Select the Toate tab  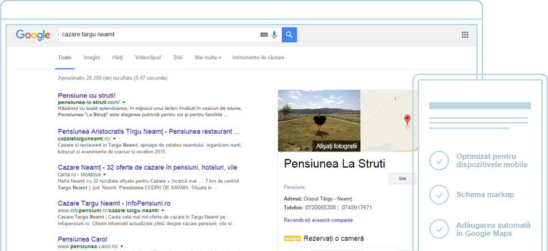click(65, 57)
